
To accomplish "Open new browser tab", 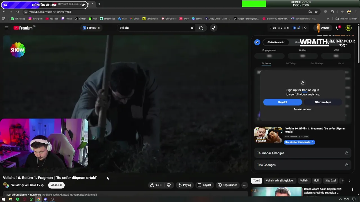I will point(99,4).
